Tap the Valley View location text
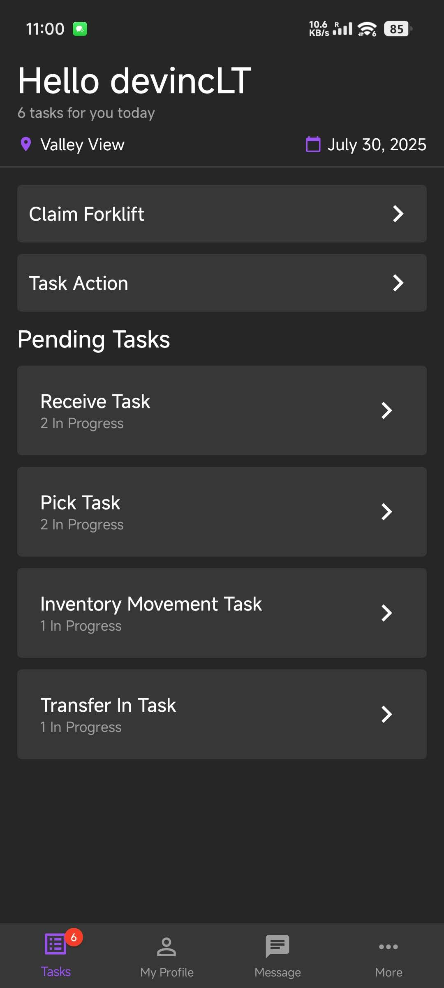This screenshot has height=988, width=444. click(x=82, y=145)
